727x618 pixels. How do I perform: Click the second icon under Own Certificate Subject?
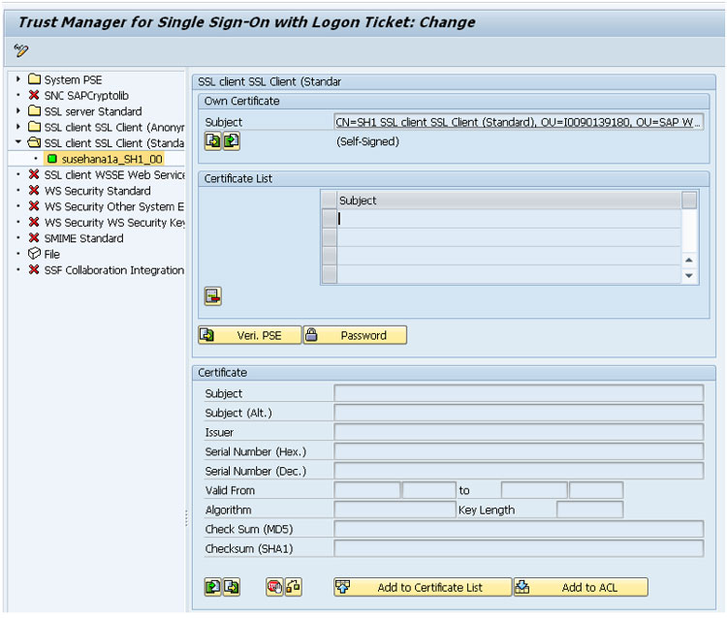pyautogui.click(x=231, y=141)
